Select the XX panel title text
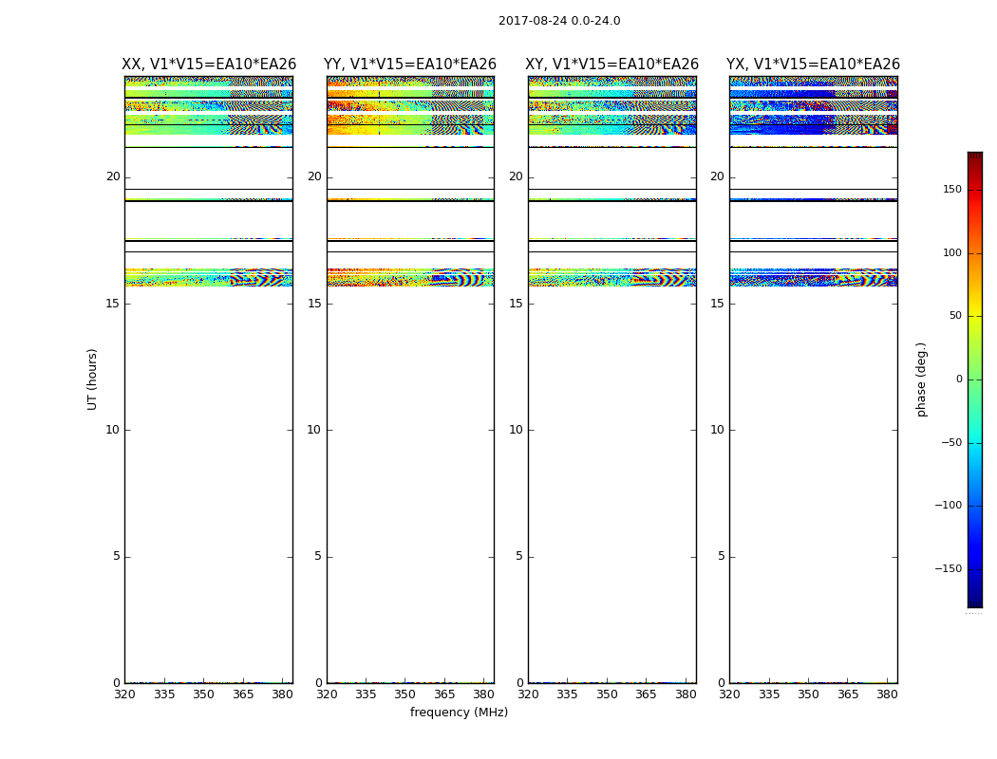This screenshot has height=759, width=997. point(209,65)
